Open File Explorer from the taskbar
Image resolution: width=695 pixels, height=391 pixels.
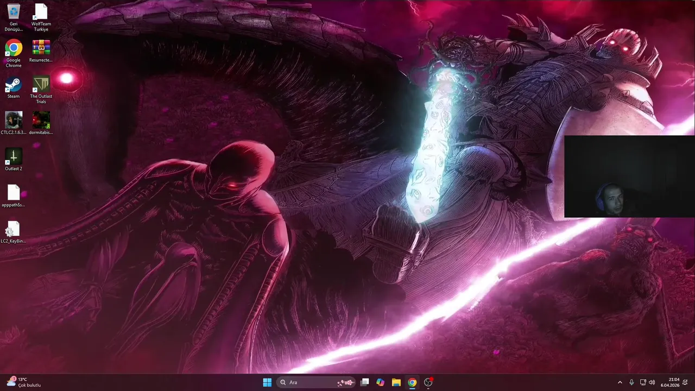coord(396,382)
